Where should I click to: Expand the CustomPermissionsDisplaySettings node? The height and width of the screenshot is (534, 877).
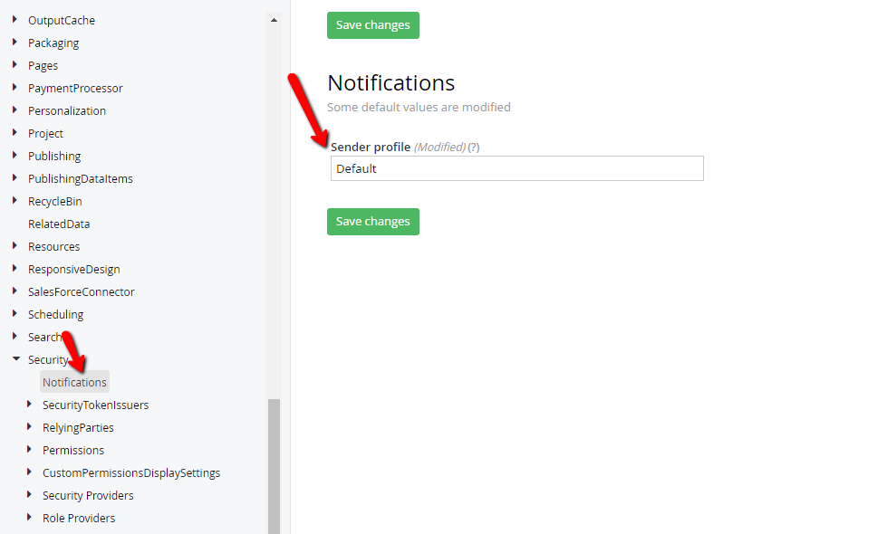(x=29, y=472)
